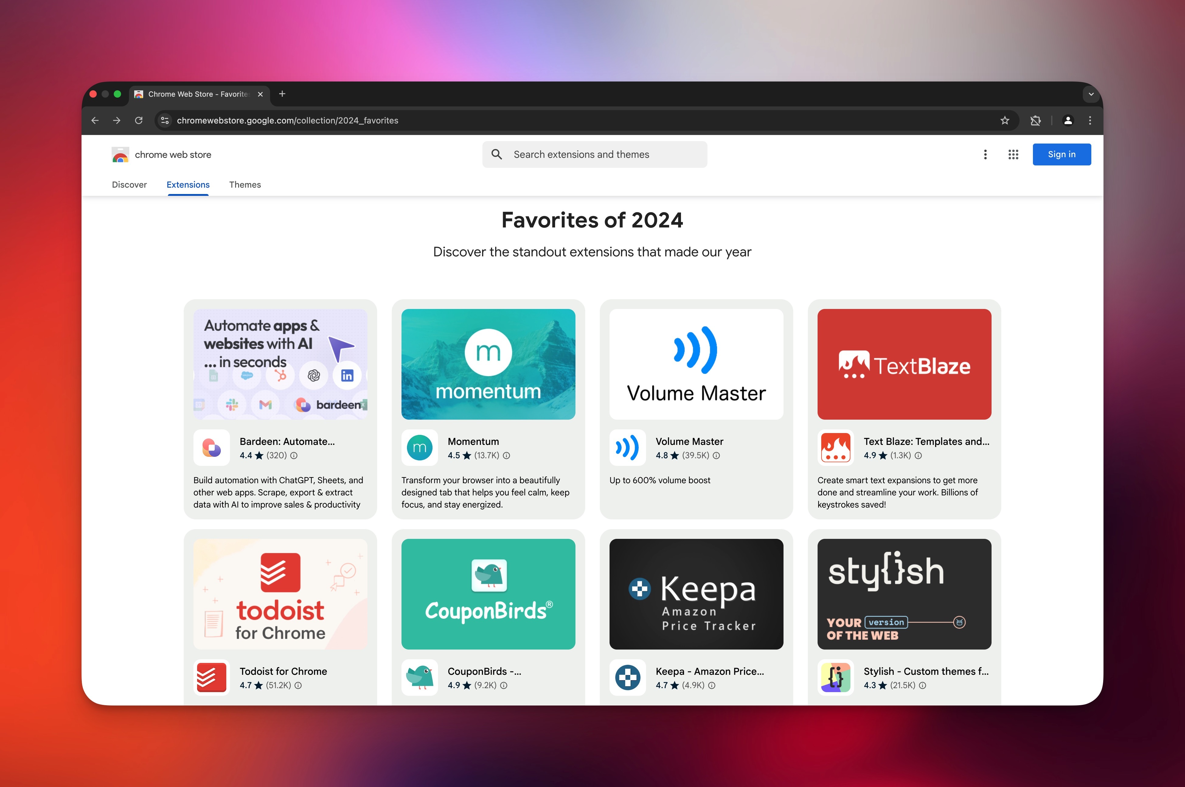Show rating info for Momentum
1185x787 pixels.
506,456
